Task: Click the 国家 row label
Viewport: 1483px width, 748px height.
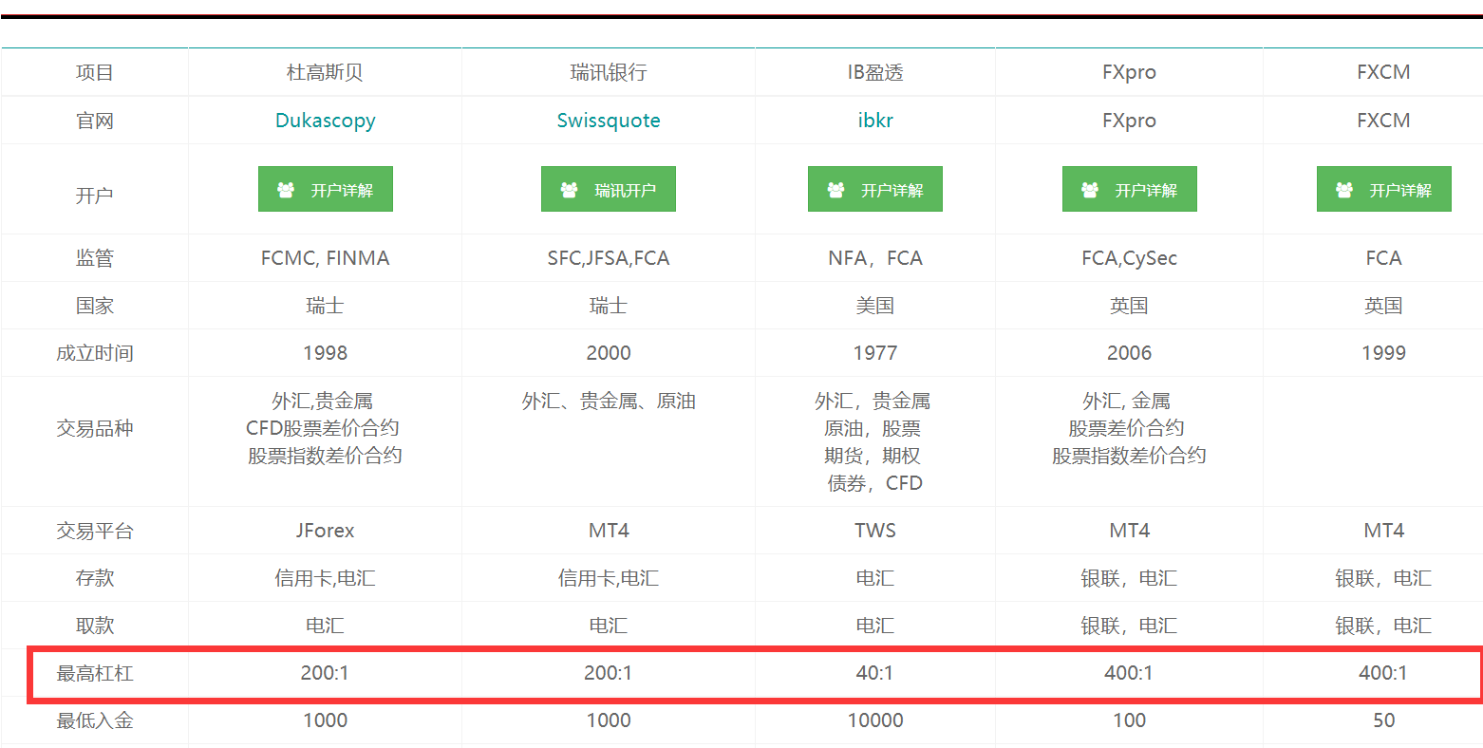Action: (95, 306)
